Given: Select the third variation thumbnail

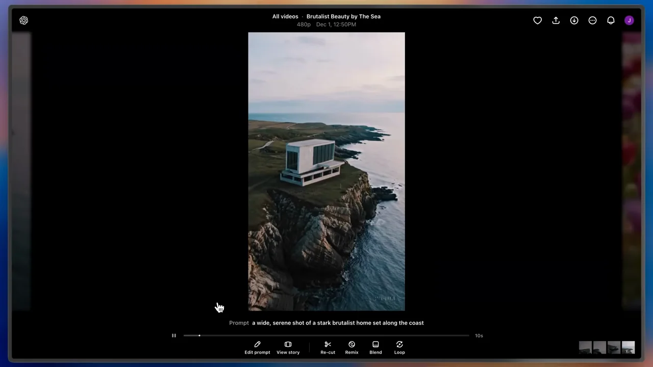Looking at the screenshot, I should (614, 348).
